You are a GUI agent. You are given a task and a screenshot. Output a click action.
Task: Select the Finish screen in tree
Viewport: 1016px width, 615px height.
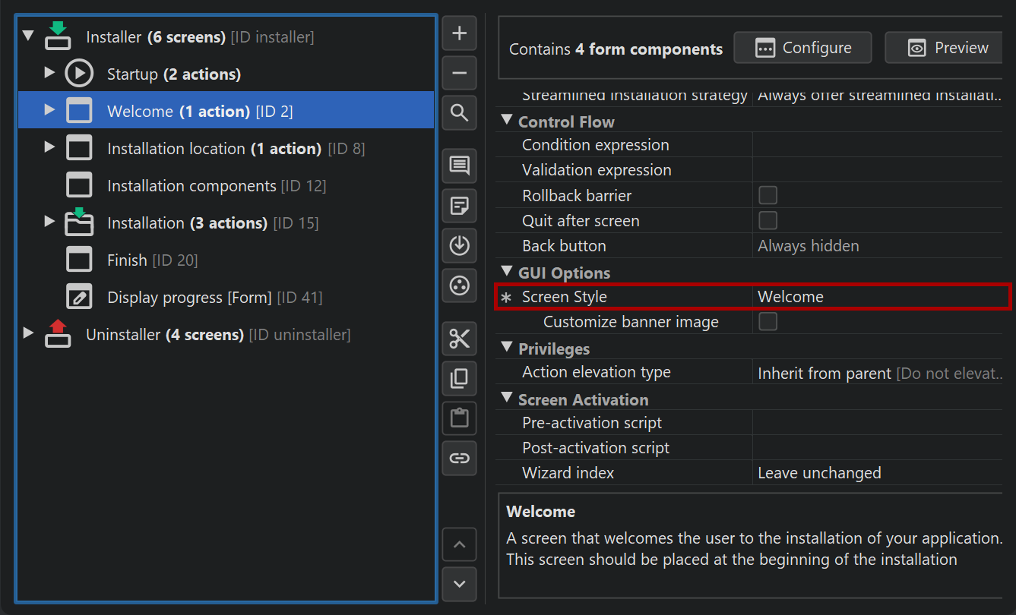coord(127,260)
